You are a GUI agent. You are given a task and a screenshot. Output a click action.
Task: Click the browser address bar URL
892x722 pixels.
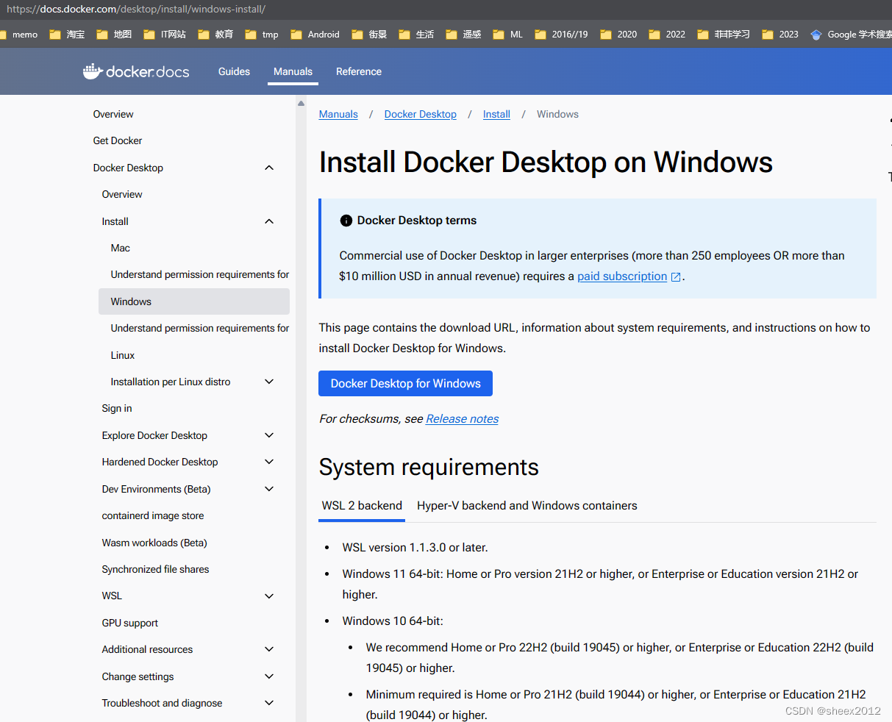click(x=136, y=10)
